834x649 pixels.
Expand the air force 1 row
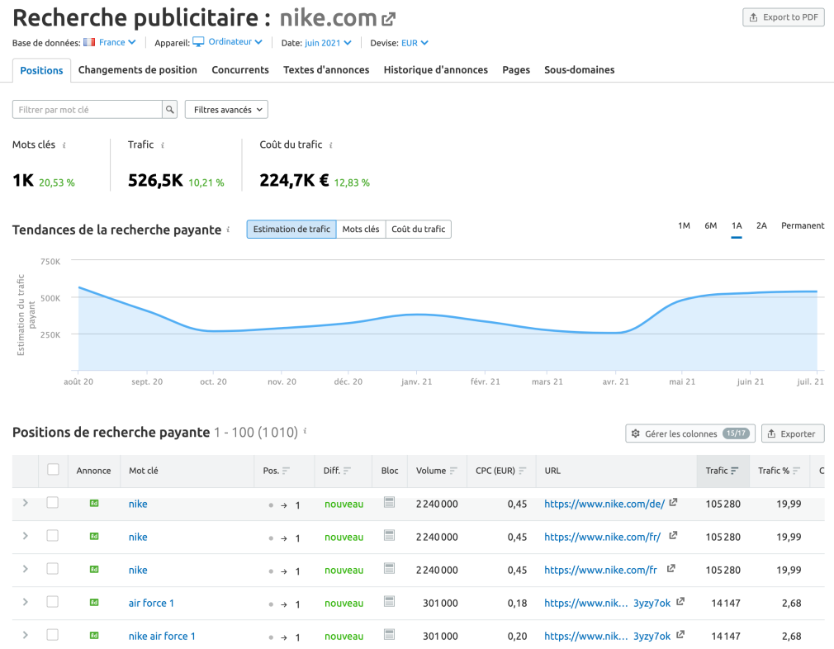(25, 602)
